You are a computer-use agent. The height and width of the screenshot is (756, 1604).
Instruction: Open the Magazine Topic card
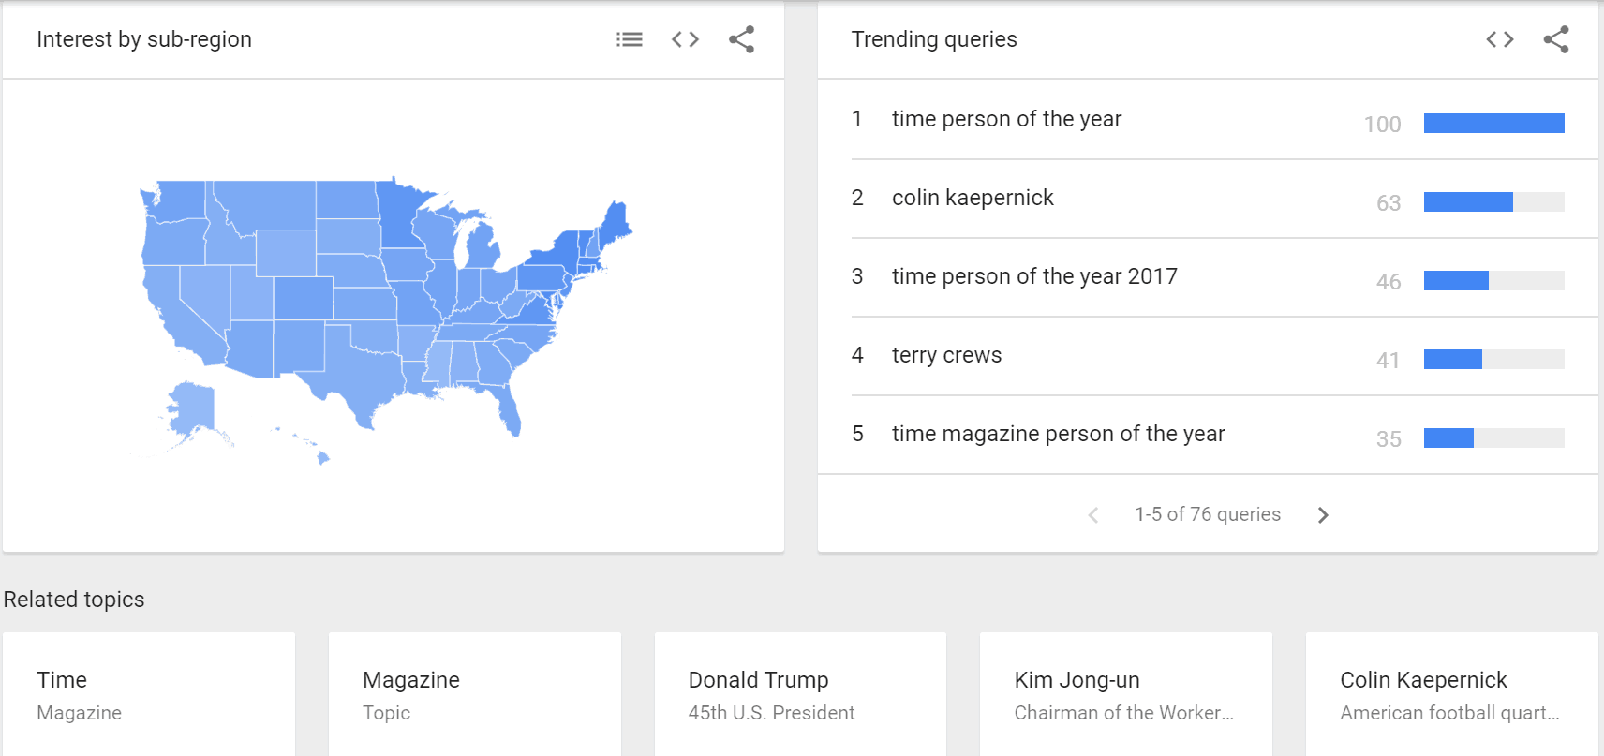coord(475,694)
